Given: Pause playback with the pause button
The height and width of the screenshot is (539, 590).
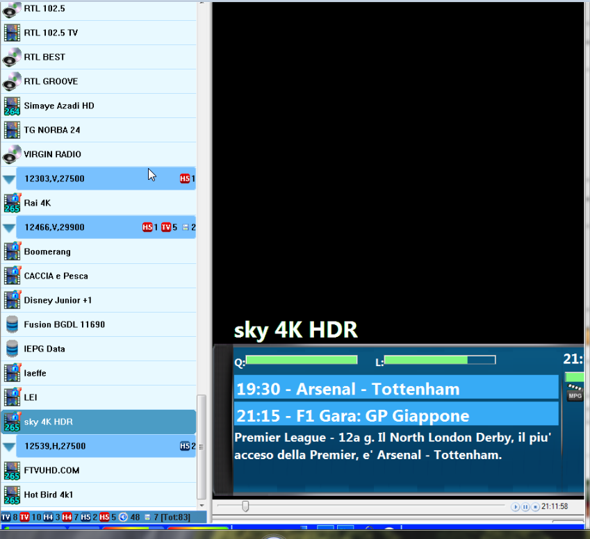Looking at the screenshot, I should pos(525,507).
